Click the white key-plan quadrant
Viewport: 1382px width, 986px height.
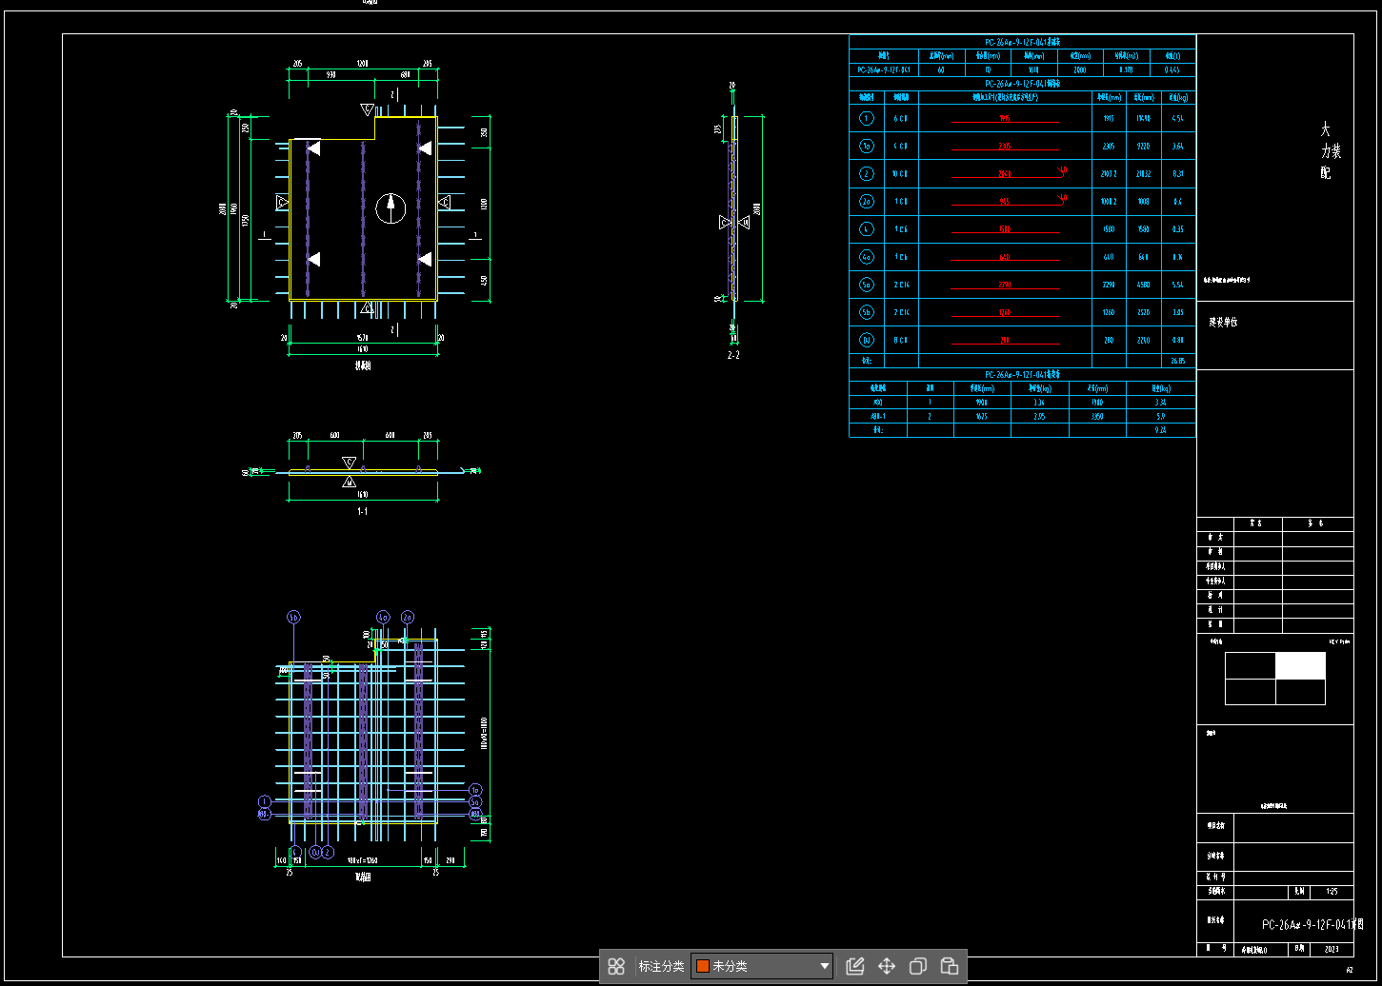[1300, 665]
